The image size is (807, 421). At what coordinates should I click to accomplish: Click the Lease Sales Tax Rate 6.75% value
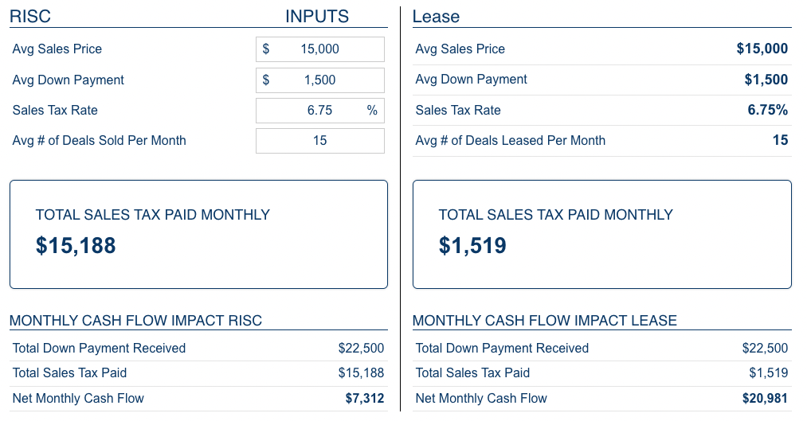click(x=767, y=110)
